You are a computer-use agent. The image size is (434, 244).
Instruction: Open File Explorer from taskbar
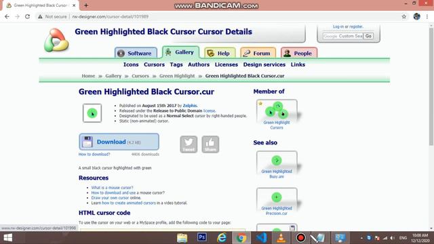tap(182, 238)
